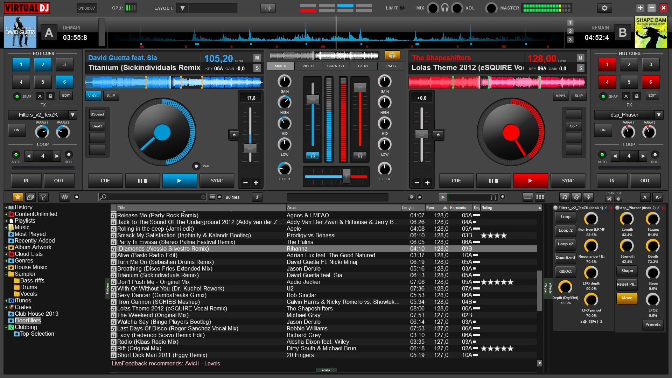
Task: Select Diamonds Alessio Silvestro Remix track
Action: pos(163,249)
